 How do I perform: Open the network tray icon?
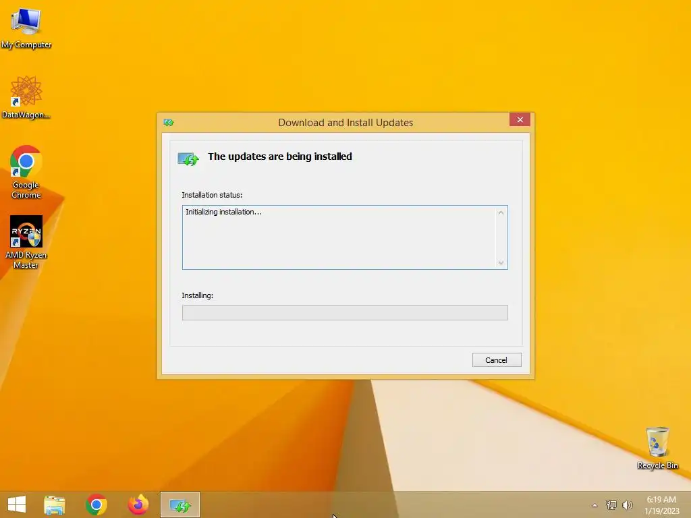pyautogui.click(x=611, y=505)
